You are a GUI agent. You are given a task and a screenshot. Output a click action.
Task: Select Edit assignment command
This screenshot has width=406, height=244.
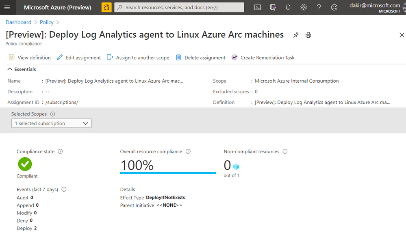[79, 58]
